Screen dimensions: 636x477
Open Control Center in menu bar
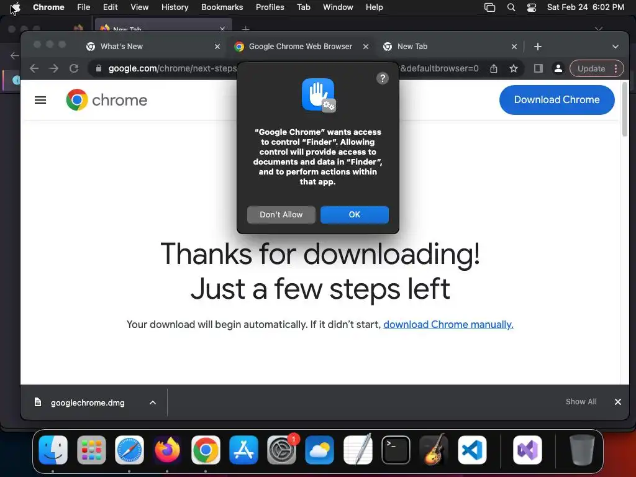pos(532,7)
